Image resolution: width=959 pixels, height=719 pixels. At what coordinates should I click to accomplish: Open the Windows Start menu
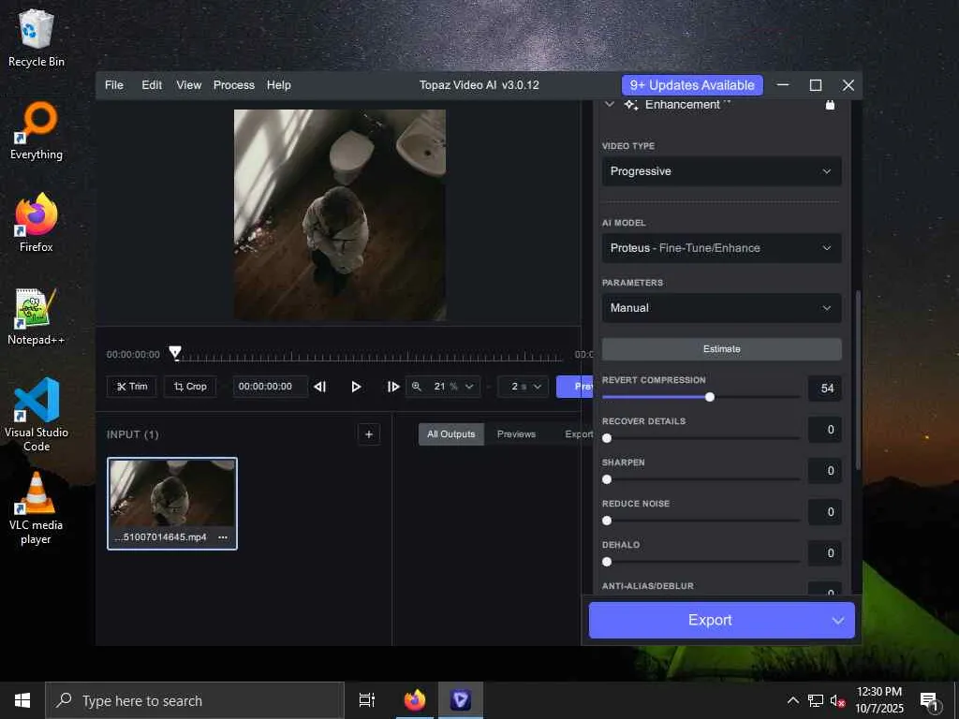[22, 700]
